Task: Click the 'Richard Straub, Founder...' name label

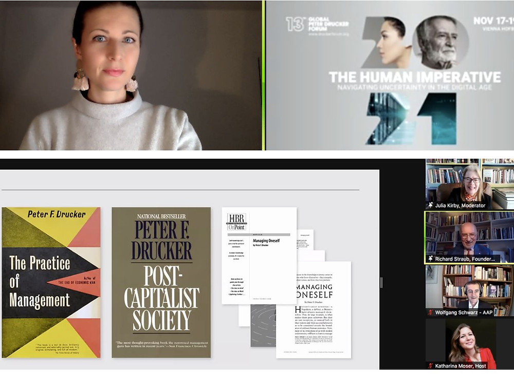Action: tap(465, 259)
